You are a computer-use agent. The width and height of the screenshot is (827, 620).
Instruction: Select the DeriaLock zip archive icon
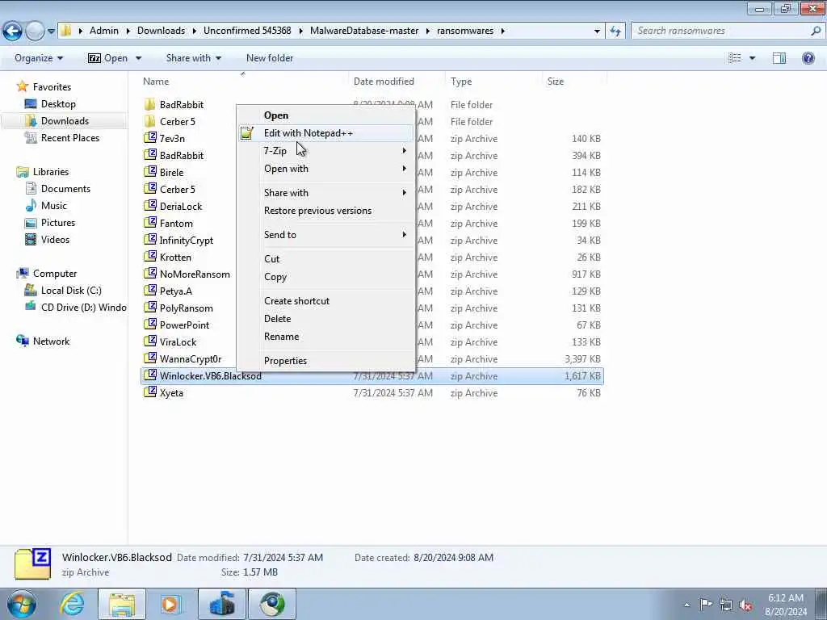(150, 206)
